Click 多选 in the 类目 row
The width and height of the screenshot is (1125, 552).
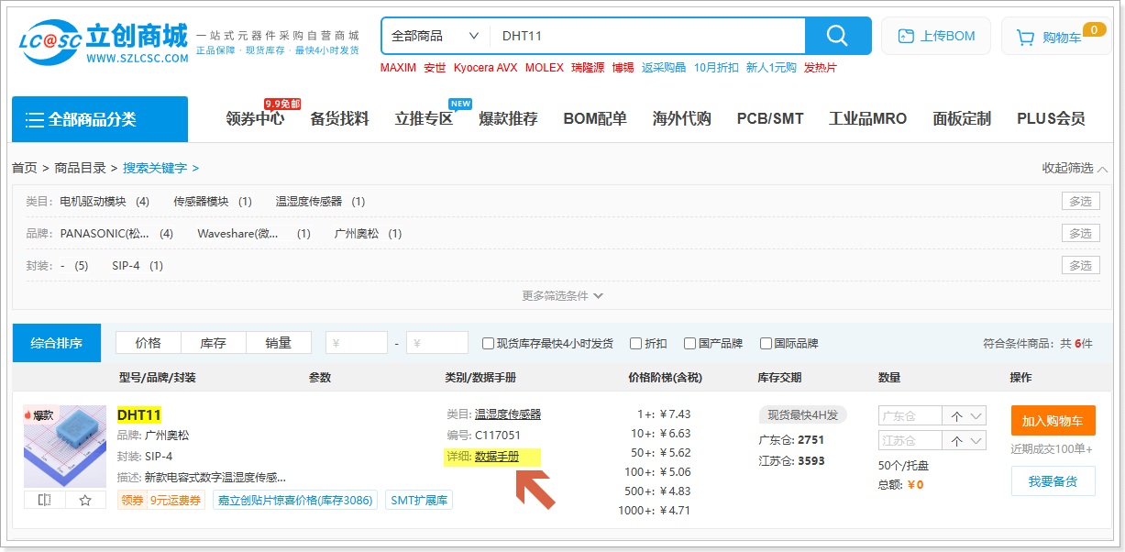(1080, 202)
